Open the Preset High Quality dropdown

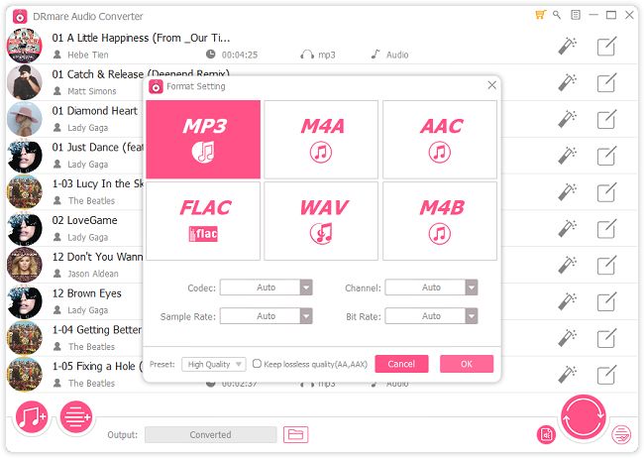click(x=214, y=364)
